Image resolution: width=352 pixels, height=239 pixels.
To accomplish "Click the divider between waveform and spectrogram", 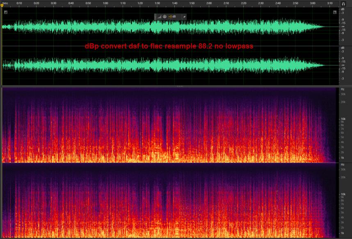I will click(179, 86).
